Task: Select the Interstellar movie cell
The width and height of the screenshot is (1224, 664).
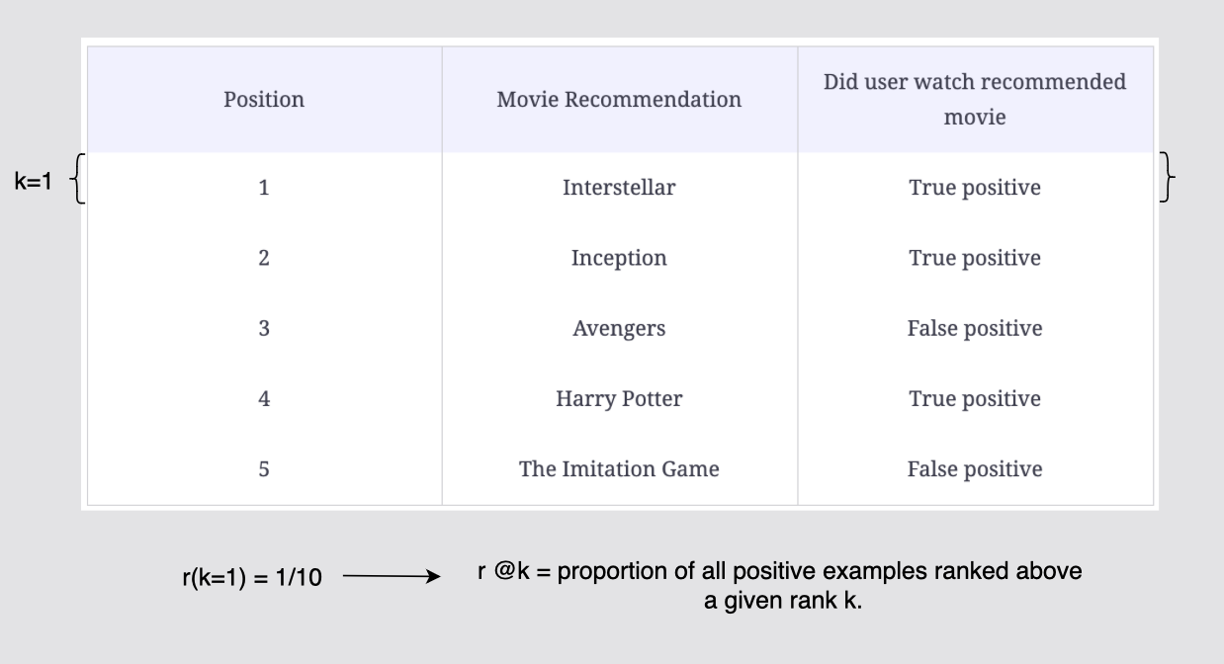Action: 619,188
